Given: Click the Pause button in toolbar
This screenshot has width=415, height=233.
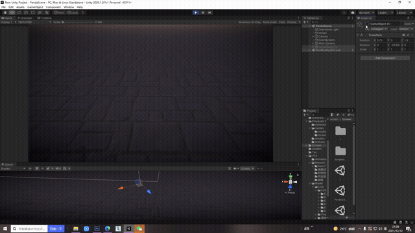Looking at the screenshot, I should [202, 12].
